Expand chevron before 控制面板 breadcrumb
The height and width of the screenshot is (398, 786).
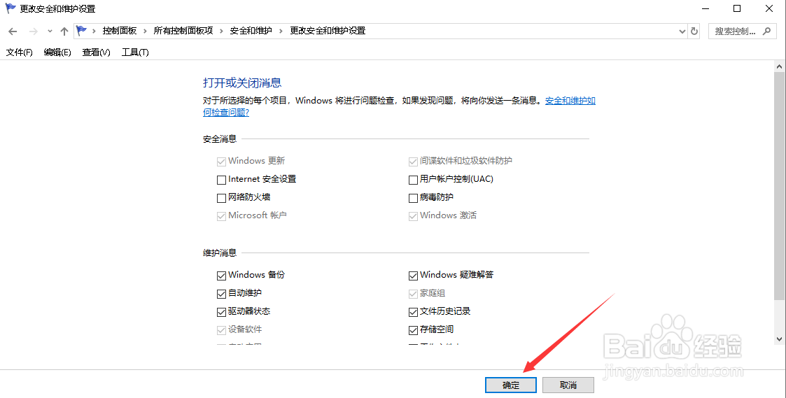pos(94,31)
